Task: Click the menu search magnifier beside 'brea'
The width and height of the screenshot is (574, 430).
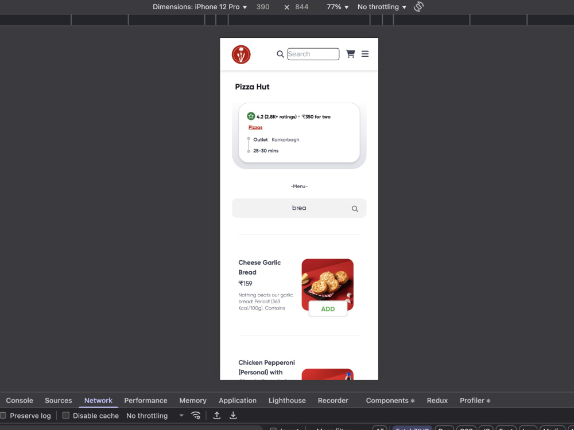Action: [355, 209]
